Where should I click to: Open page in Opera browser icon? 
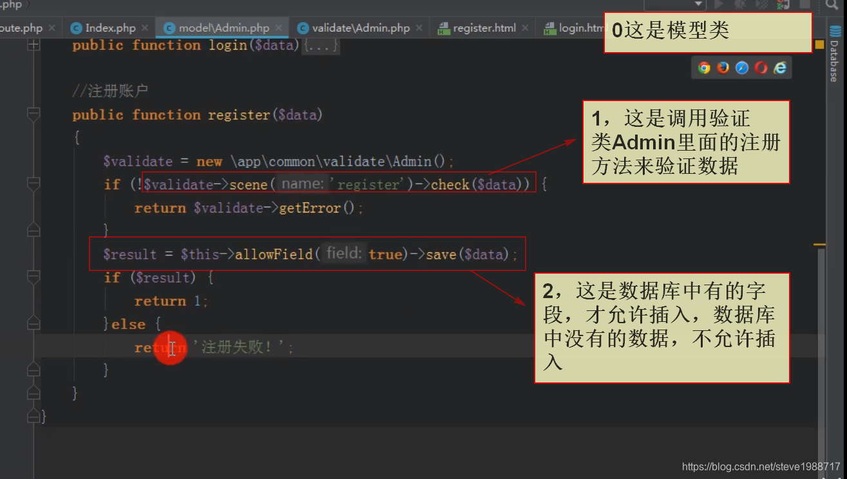tap(761, 68)
